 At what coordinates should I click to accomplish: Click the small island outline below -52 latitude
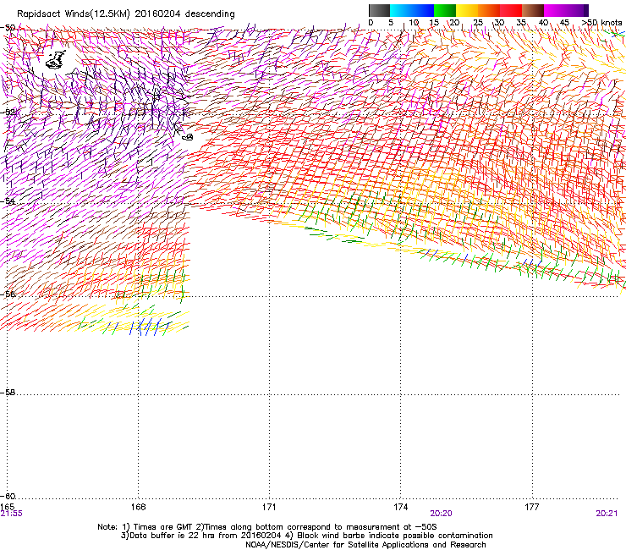click(x=187, y=137)
